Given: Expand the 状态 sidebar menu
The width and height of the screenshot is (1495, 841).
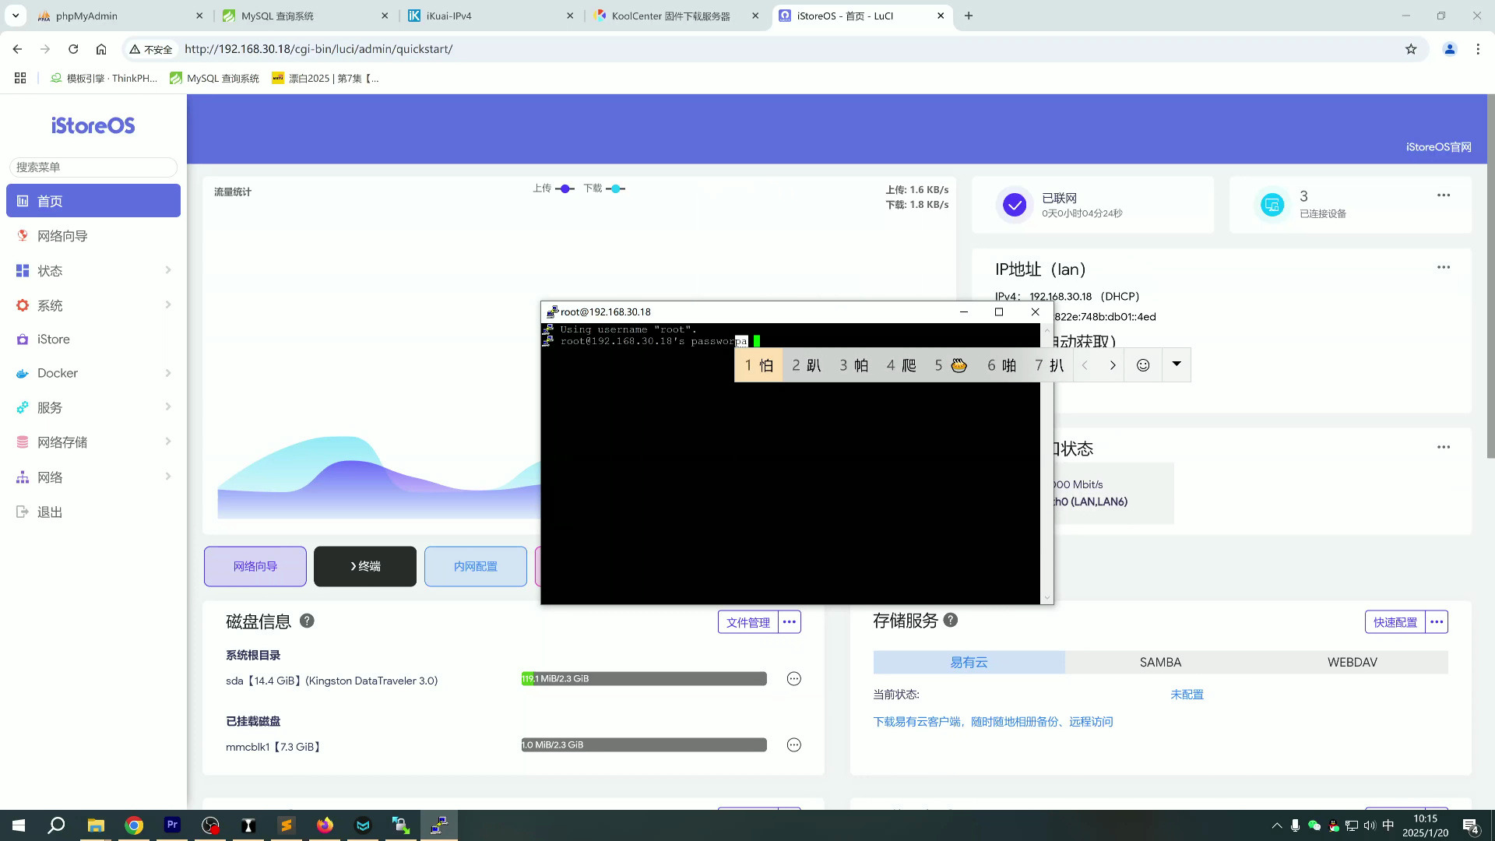Looking at the screenshot, I should 93,270.
